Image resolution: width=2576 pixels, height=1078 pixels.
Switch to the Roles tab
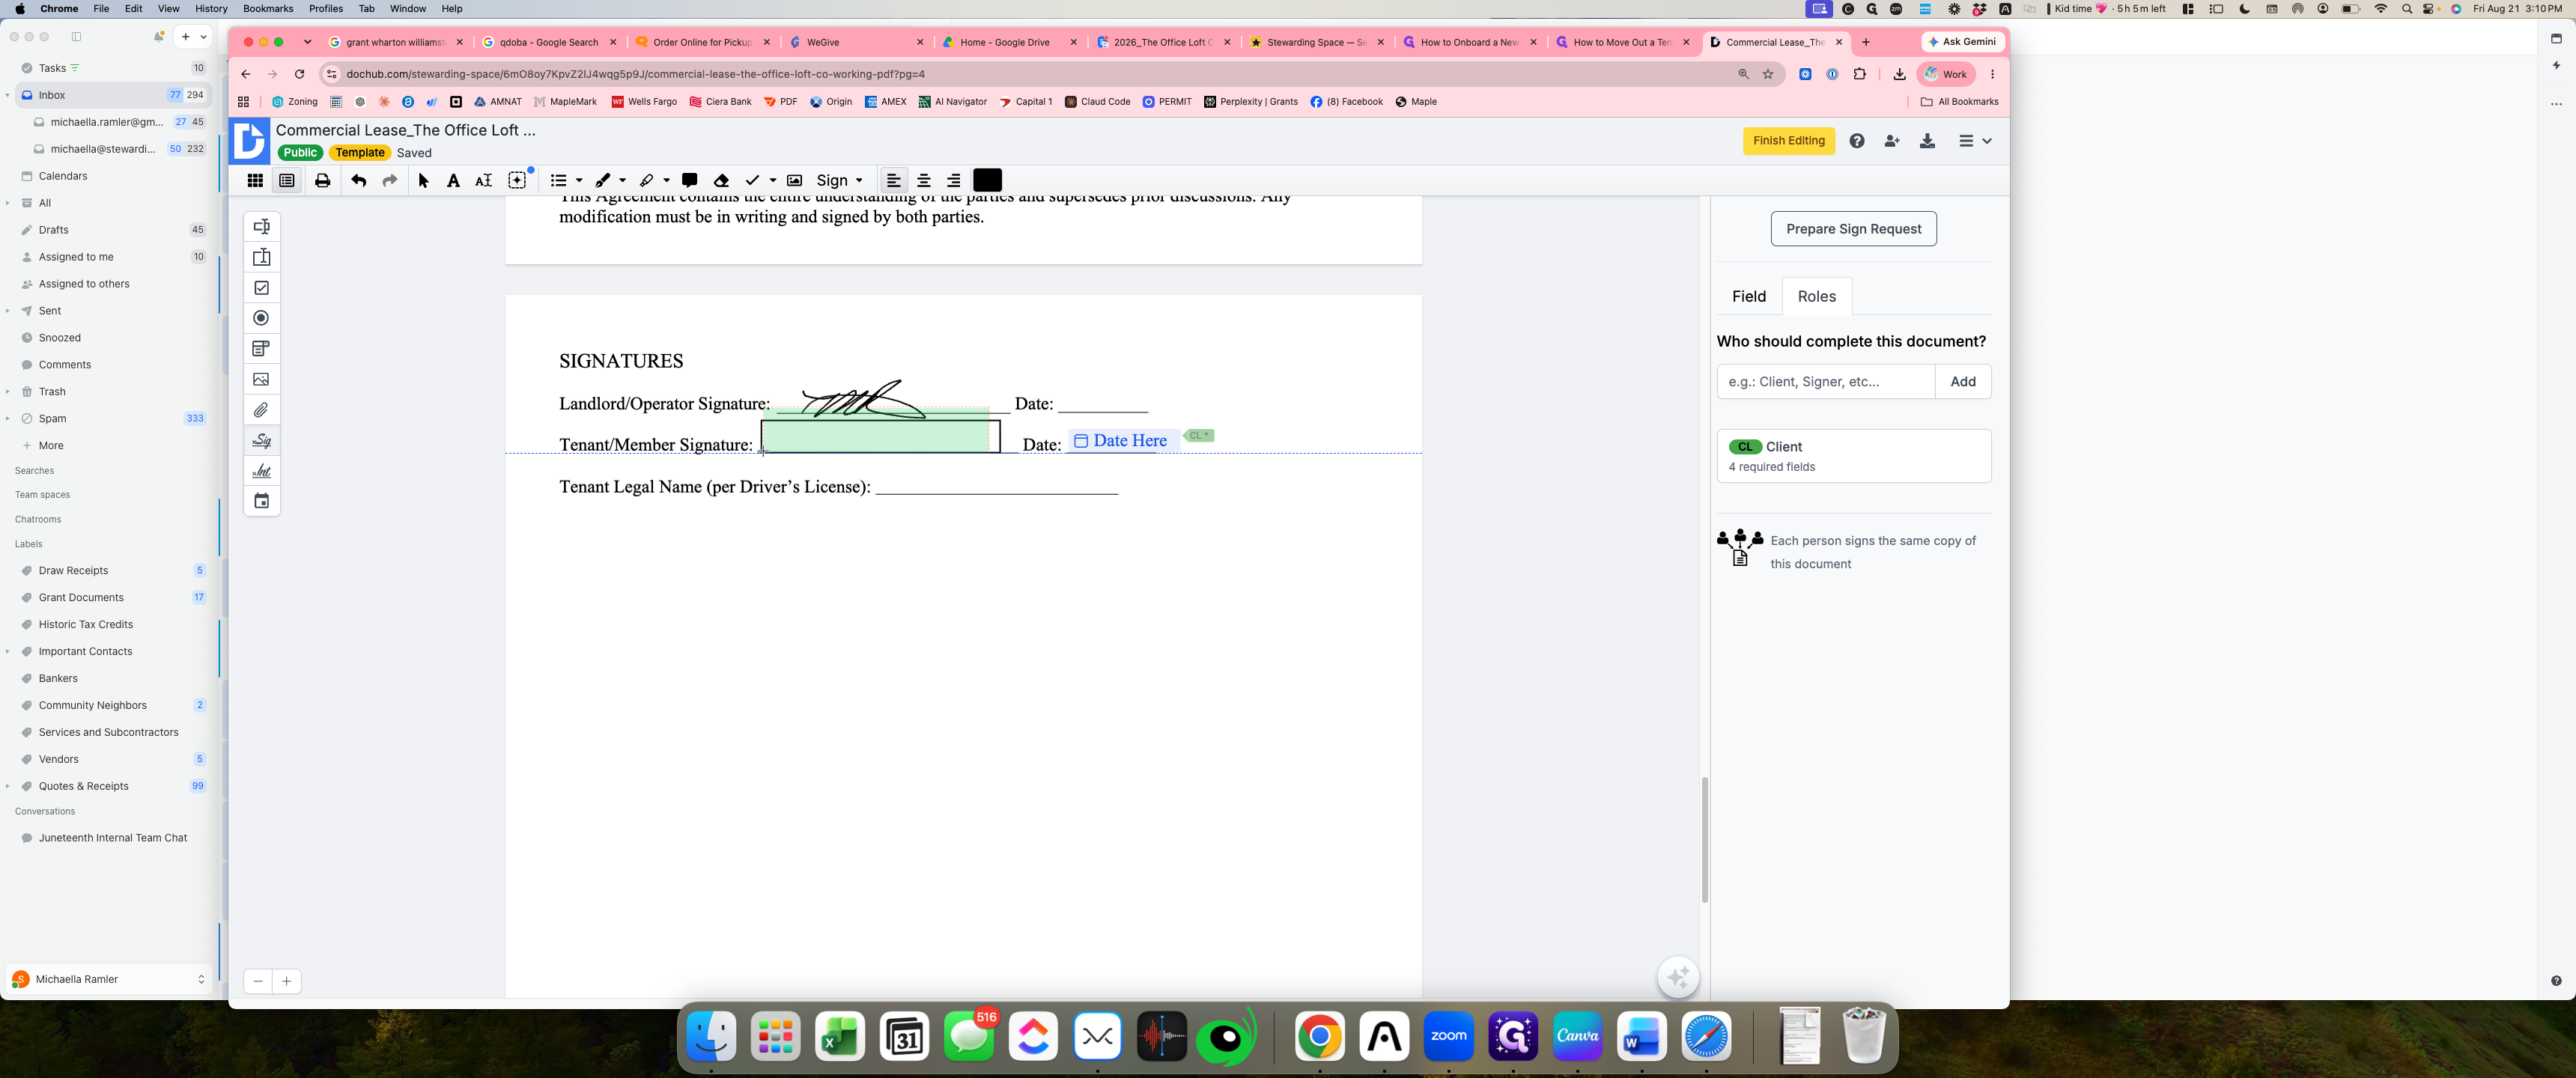(1816, 296)
